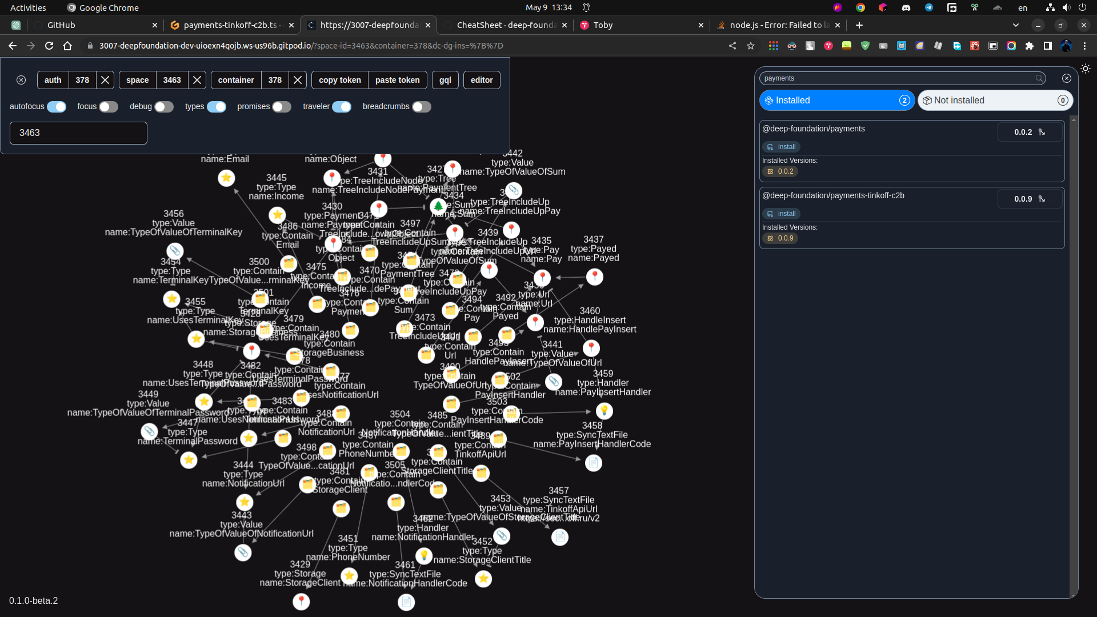This screenshot has height=617, width=1097.
Task: Remove the auth 378 link with X
Action: click(105, 80)
